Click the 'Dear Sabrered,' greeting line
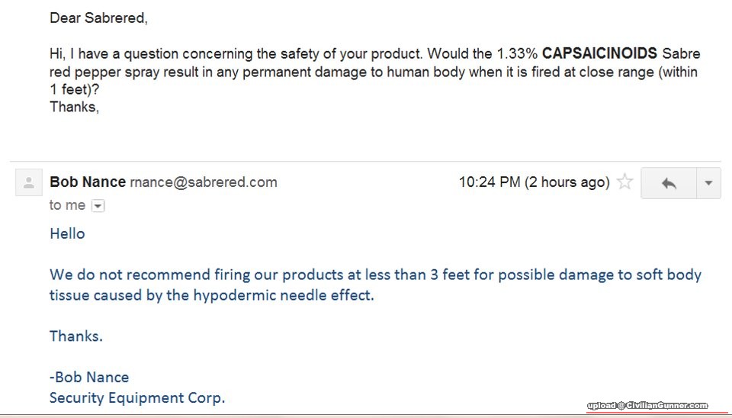This screenshot has width=732, height=418. coord(98,18)
